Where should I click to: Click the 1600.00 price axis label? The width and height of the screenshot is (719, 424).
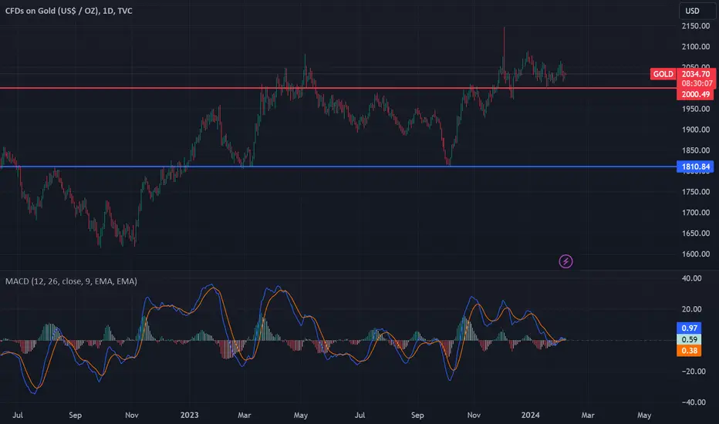[x=696, y=254]
